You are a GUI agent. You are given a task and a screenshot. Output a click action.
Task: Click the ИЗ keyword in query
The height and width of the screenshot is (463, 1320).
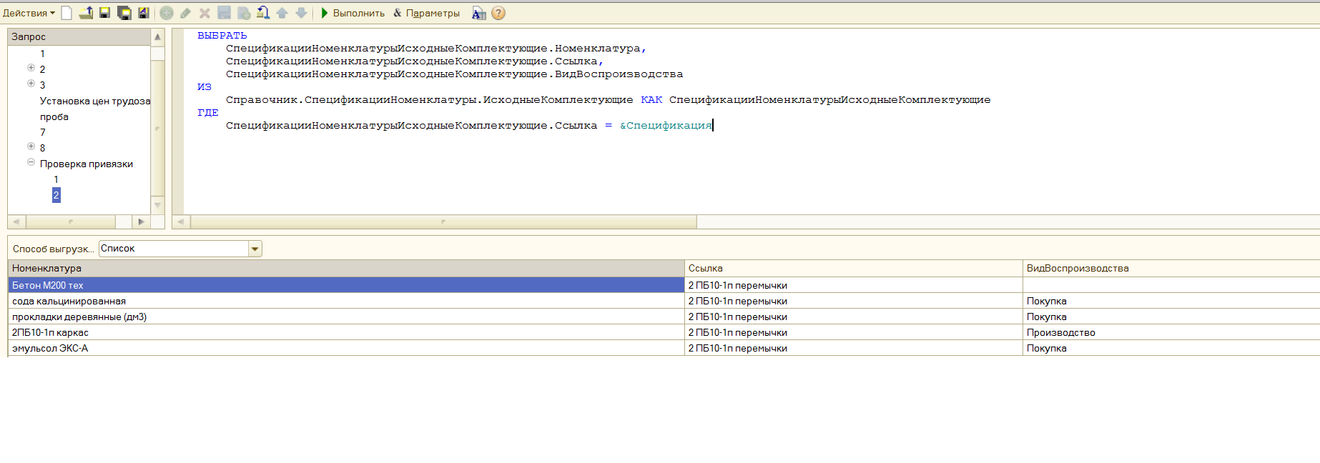205,87
